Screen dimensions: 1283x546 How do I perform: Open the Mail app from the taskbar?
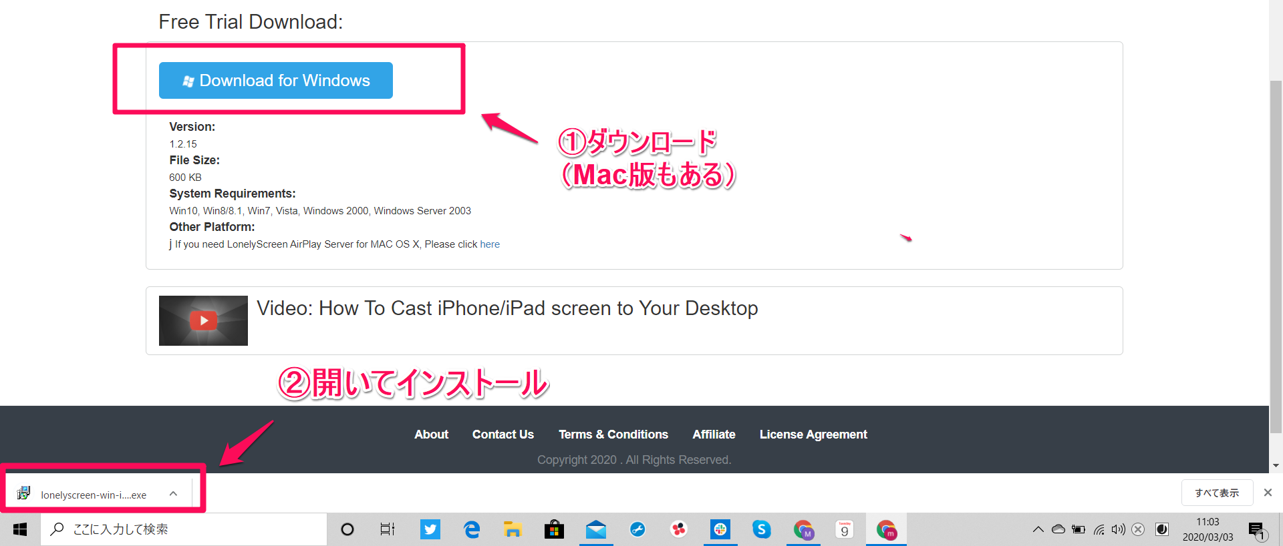(x=596, y=529)
